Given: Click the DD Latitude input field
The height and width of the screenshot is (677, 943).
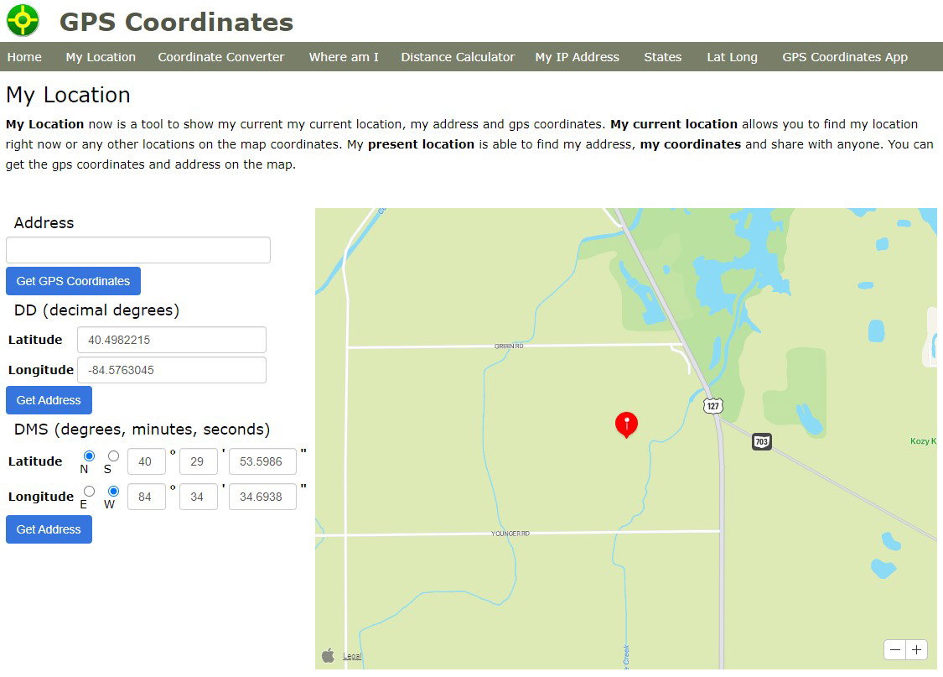Looking at the screenshot, I should [x=171, y=340].
